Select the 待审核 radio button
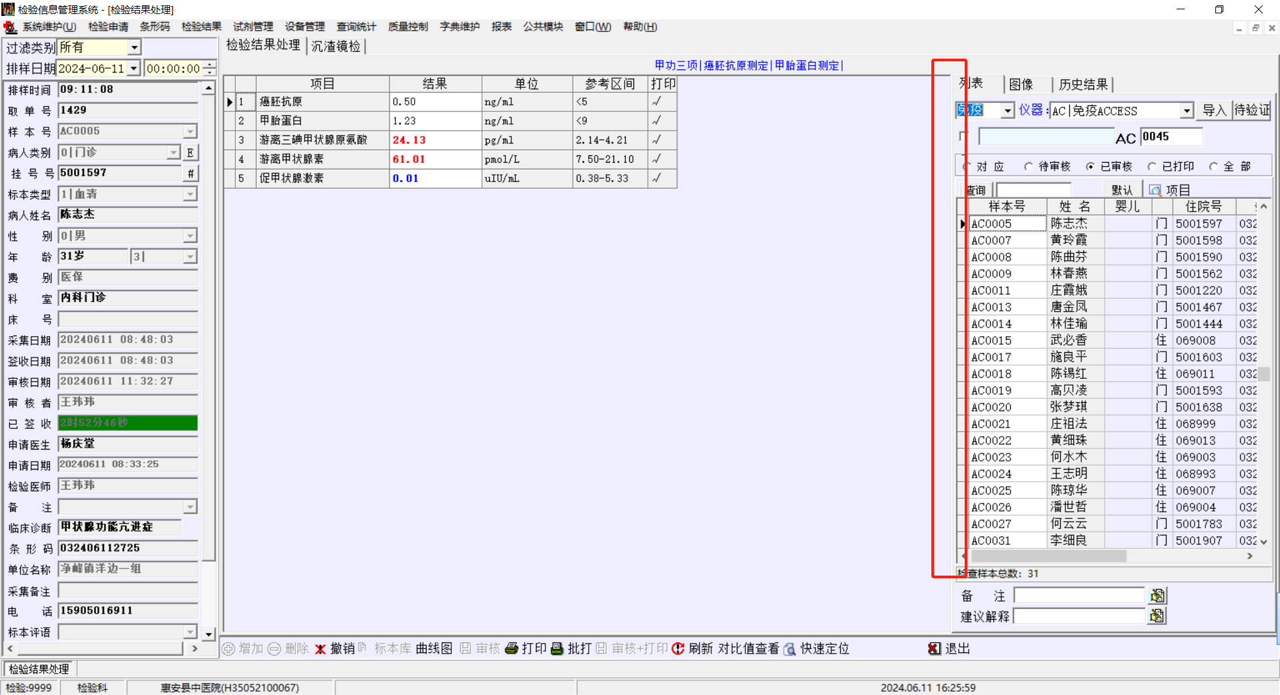The image size is (1280, 695). (1029, 167)
